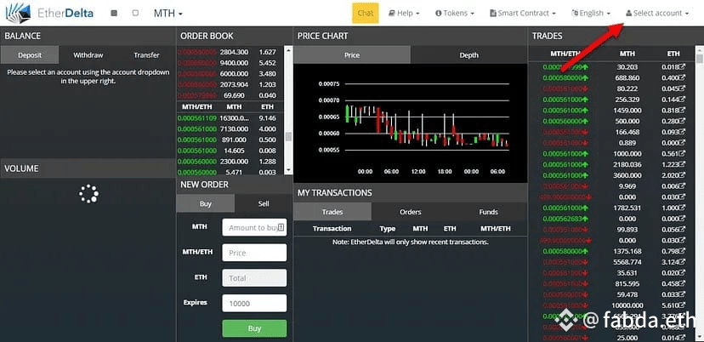The height and width of the screenshot is (342, 704).
Task: Select the Buy tab in New Order
Action: (x=206, y=203)
